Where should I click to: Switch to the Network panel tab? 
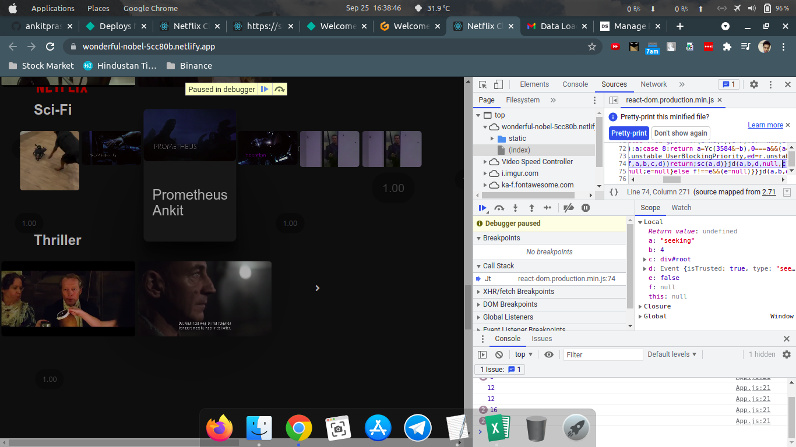click(x=654, y=84)
